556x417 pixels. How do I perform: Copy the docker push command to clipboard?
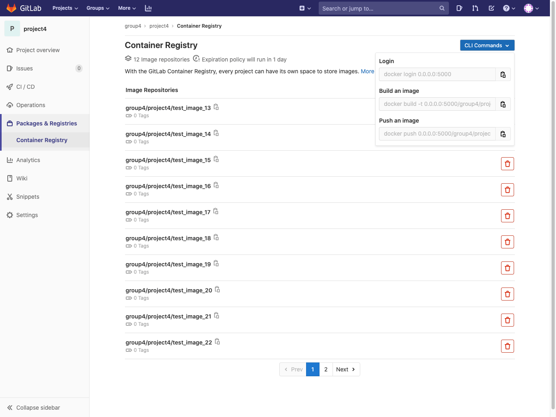click(503, 134)
